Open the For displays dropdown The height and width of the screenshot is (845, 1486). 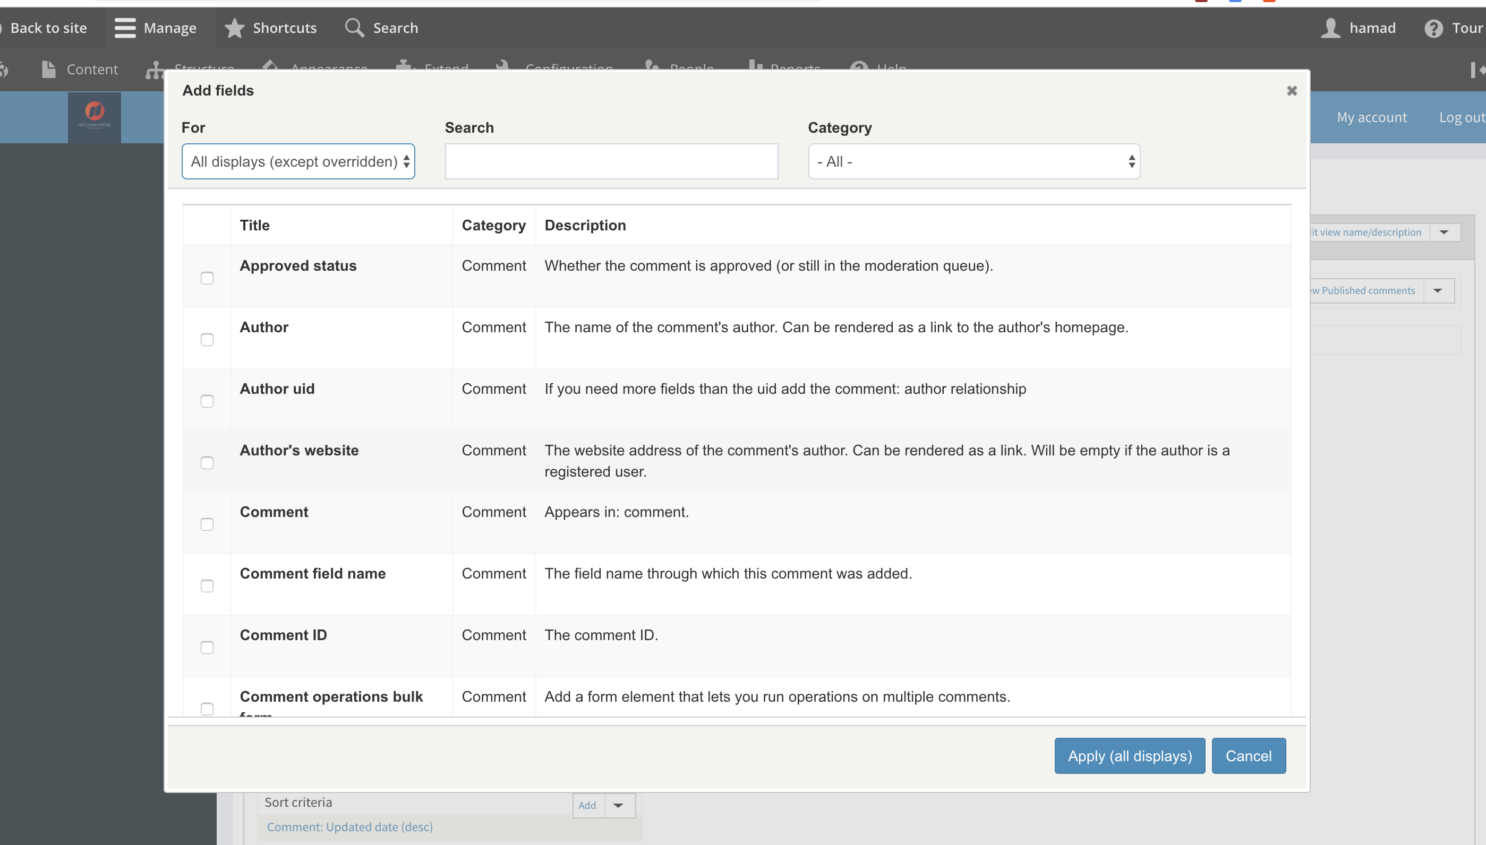298,161
